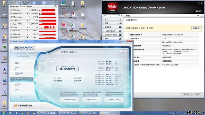Expand the GPU Core Clock sensor dropdown
The image size is (205, 115).
coord(28,10)
